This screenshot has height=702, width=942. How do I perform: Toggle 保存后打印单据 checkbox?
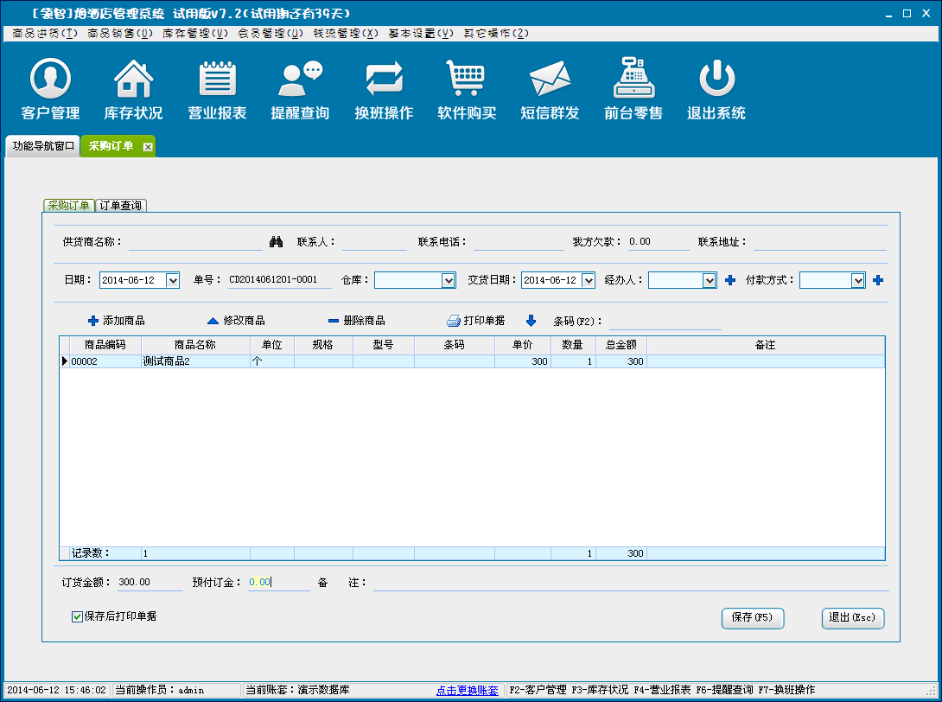point(78,616)
